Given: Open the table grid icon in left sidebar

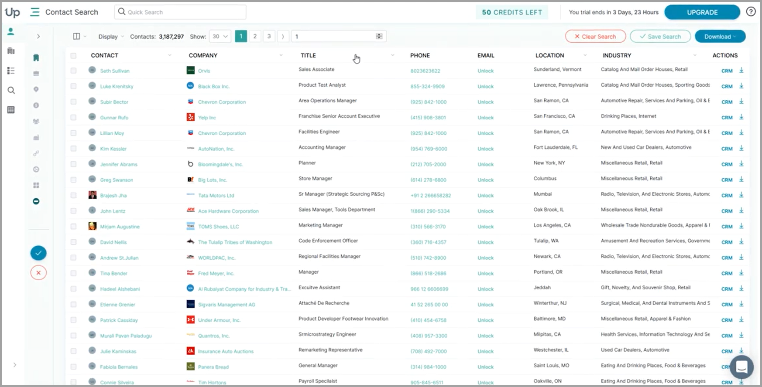Looking at the screenshot, I should coord(11,110).
